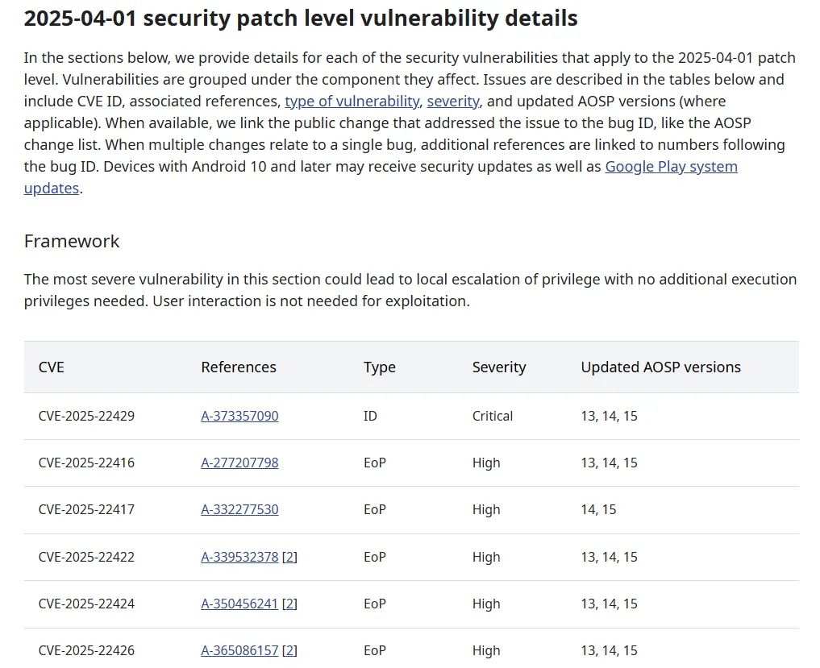
Task: Click the CVE-2025-22429 table cell
Action: tap(86, 417)
